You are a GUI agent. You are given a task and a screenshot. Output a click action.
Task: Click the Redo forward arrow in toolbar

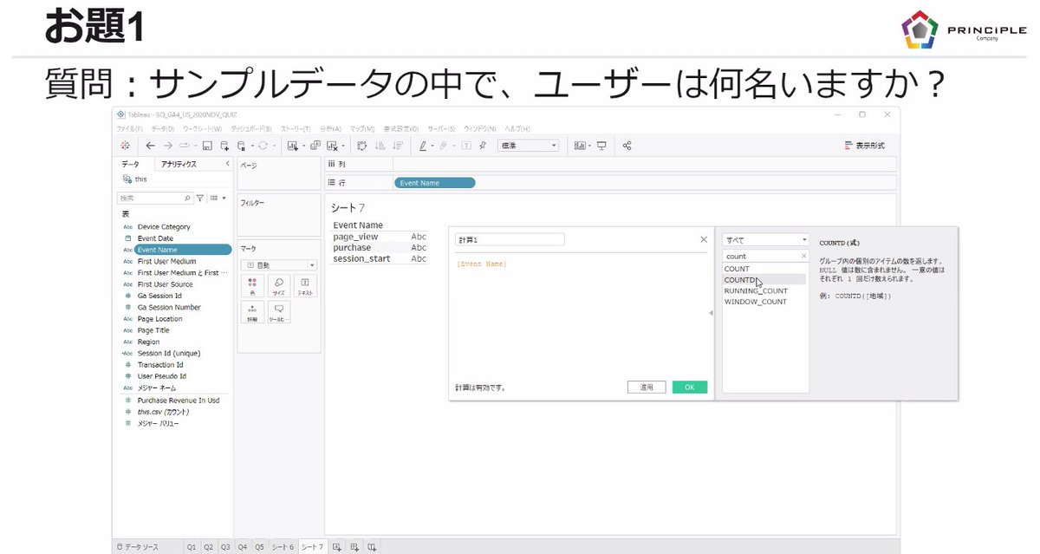(167, 146)
